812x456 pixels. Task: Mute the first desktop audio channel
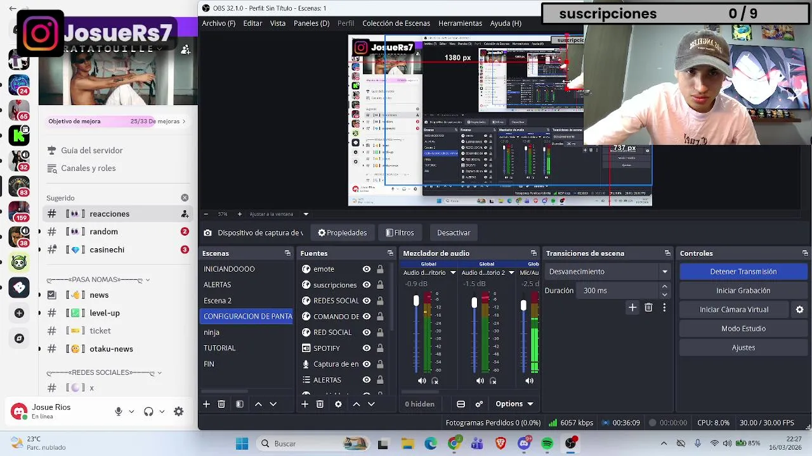coord(422,381)
